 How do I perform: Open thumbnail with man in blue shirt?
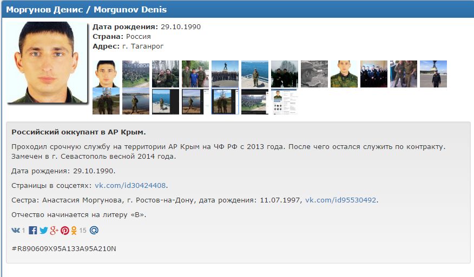click(x=195, y=74)
